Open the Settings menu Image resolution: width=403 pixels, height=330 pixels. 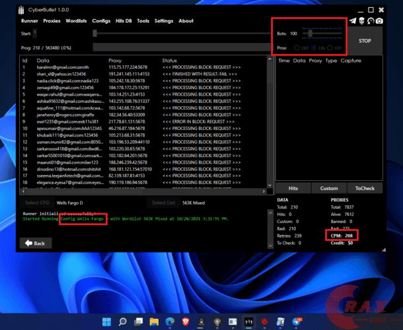[164, 21]
